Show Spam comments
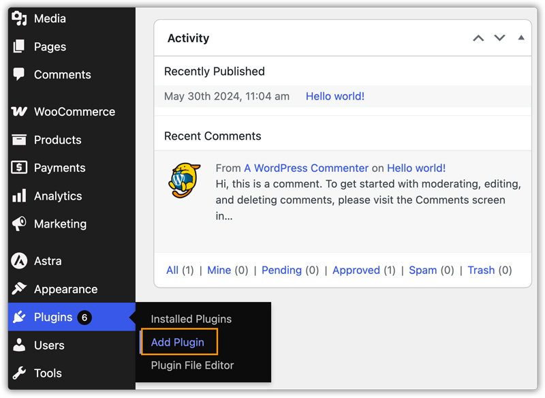The width and height of the screenshot is (545, 398). click(x=422, y=270)
